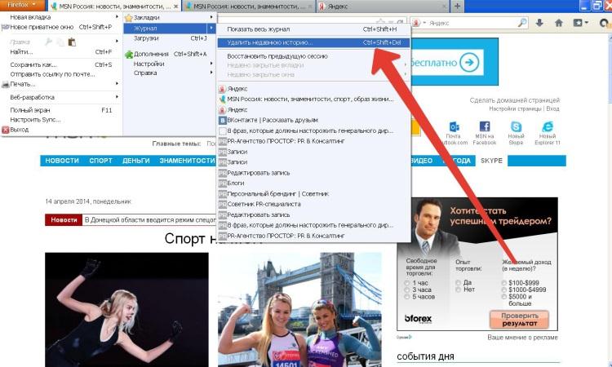Open the Tower Bridge runners photo
The width and height of the screenshot is (612, 367).
(299, 310)
